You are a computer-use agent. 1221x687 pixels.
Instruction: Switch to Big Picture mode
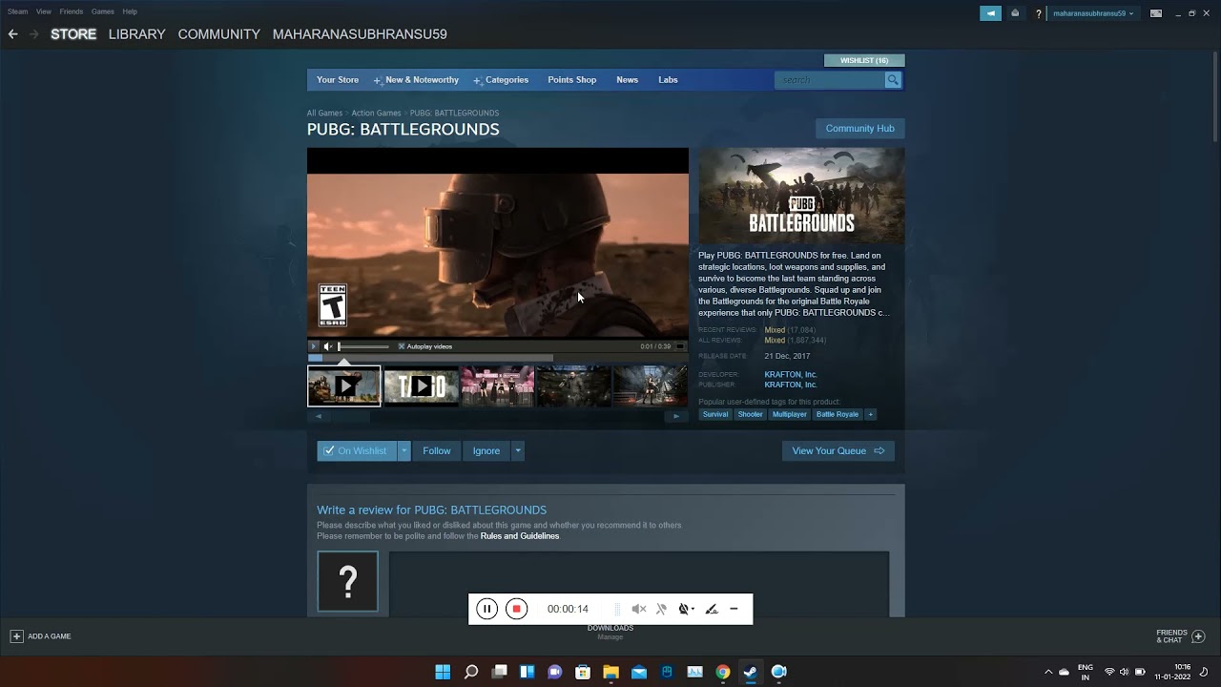(1156, 13)
